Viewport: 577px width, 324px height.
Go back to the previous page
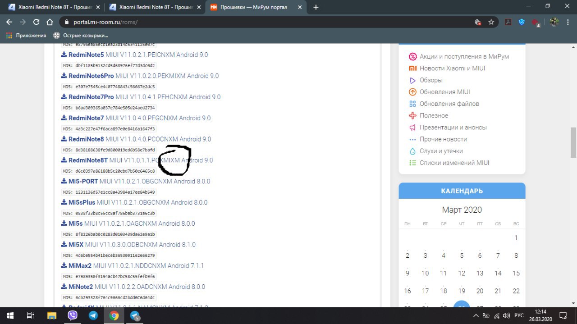click(x=9, y=22)
